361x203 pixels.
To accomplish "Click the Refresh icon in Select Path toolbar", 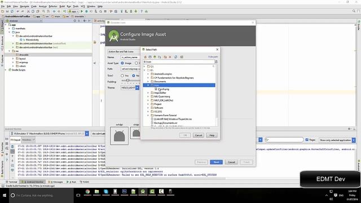I will 176,57.
